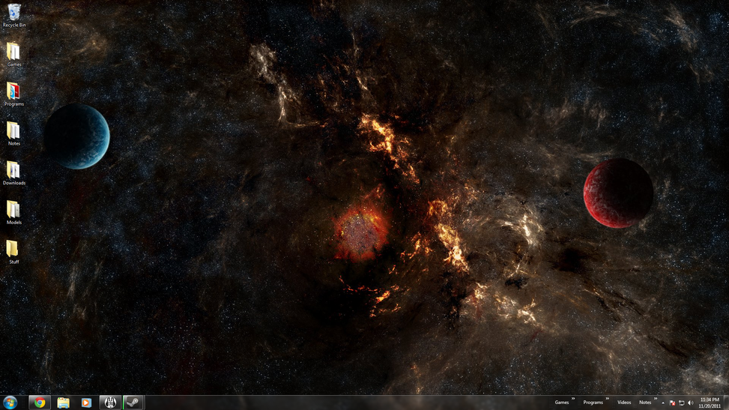Launch Google Chrome from the taskbar
729x410 pixels.
click(40, 403)
